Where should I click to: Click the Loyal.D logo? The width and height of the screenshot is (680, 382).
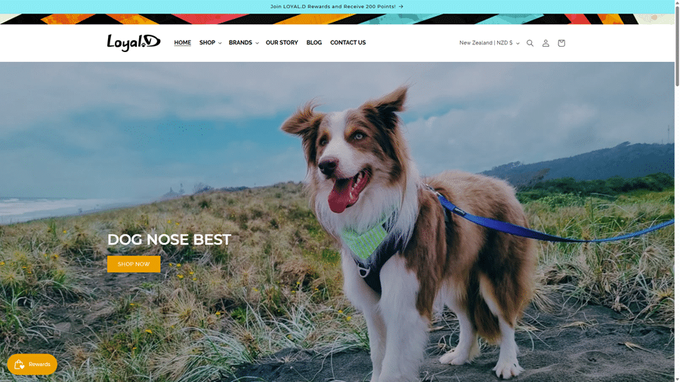coord(134,42)
